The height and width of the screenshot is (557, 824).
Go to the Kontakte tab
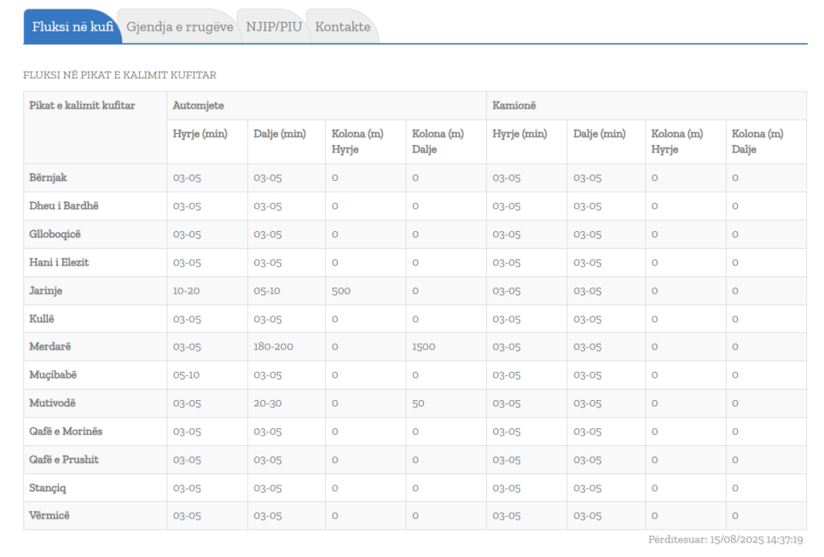tap(343, 27)
